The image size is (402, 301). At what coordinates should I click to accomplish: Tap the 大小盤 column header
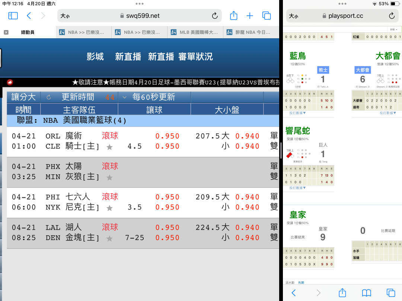pyautogui.click(x=227, y=110)
